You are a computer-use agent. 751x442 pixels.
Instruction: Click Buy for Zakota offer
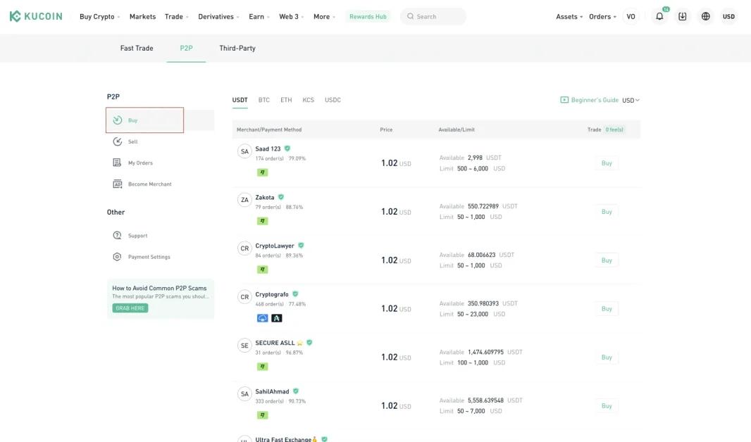coord(607,211)
